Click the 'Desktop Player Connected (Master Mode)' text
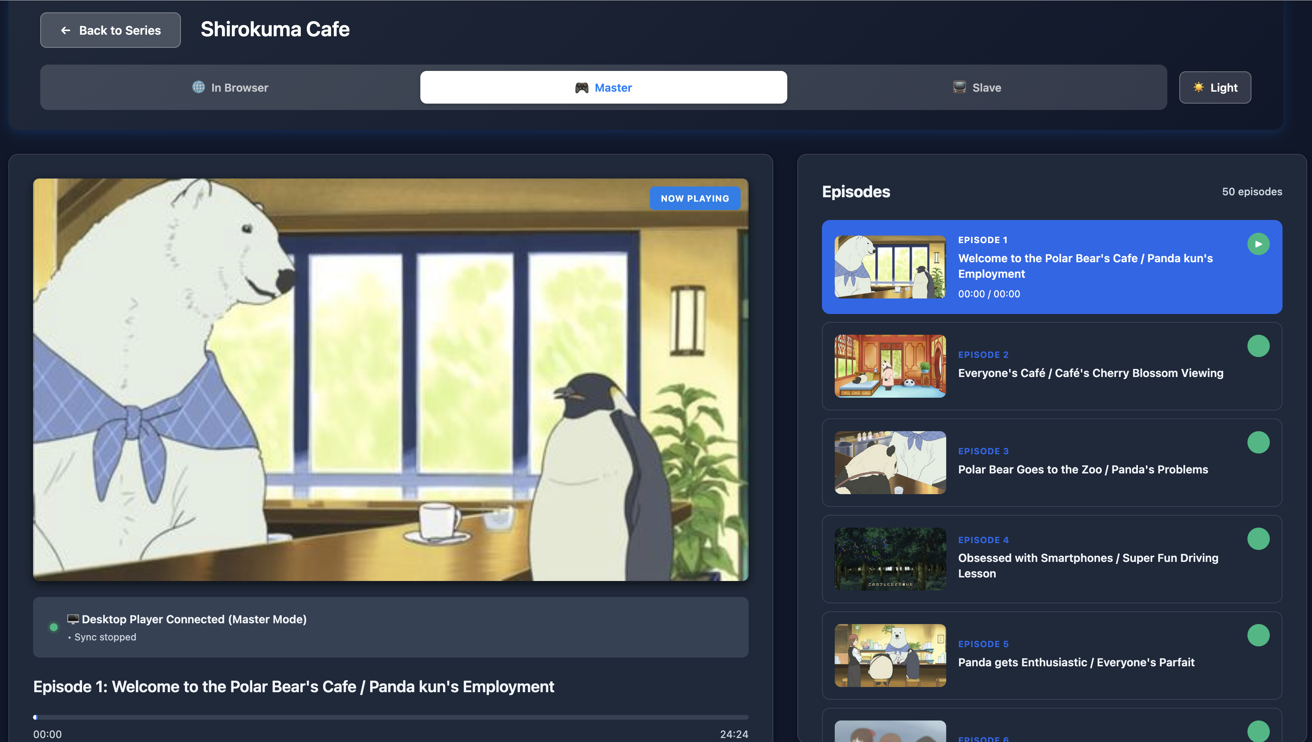The width and height of the screenshot is (1312, 742). [194, 619]
